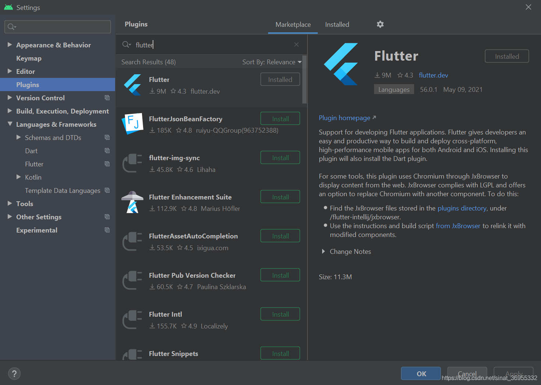This screenshot has width=541, height=385.
Task: Expand the Kotlin tree node
Action: (19, 177)
